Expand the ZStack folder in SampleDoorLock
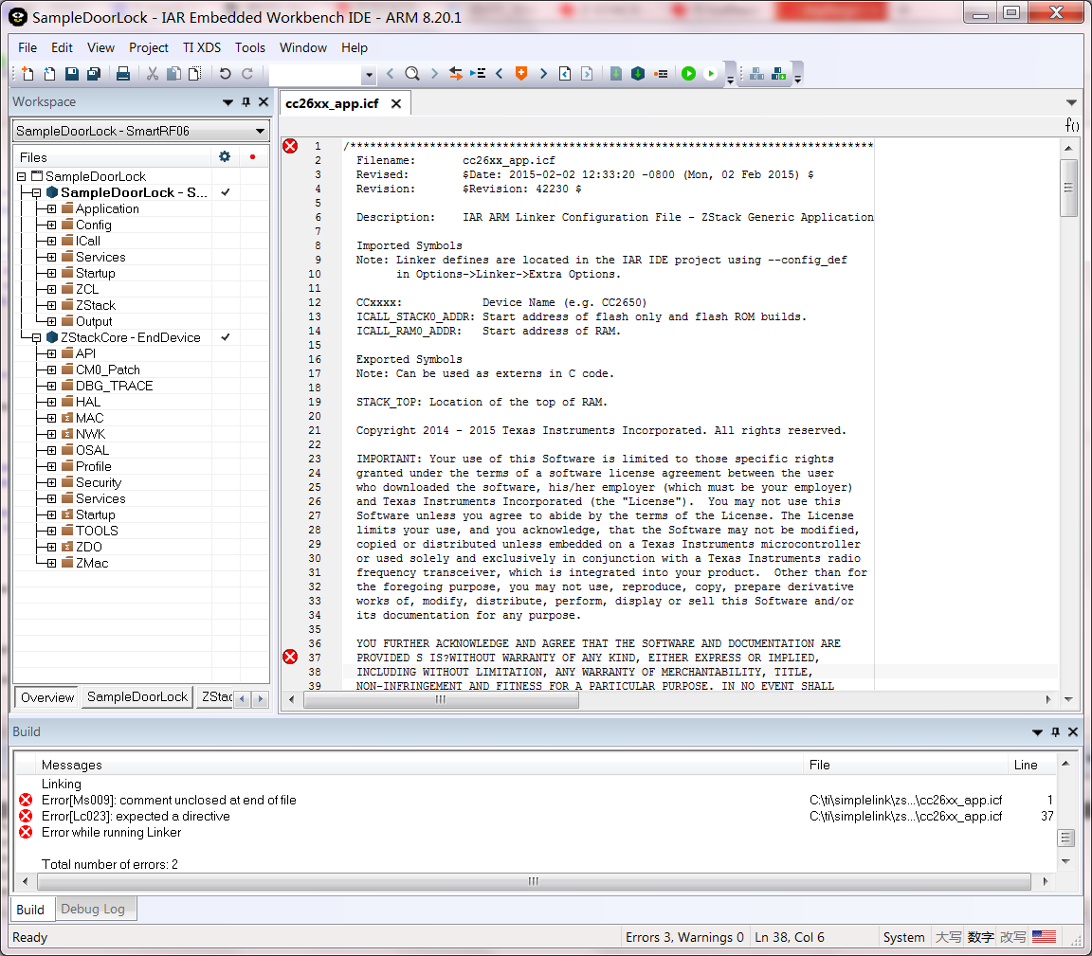1092x956 pixels. (51, 306)
